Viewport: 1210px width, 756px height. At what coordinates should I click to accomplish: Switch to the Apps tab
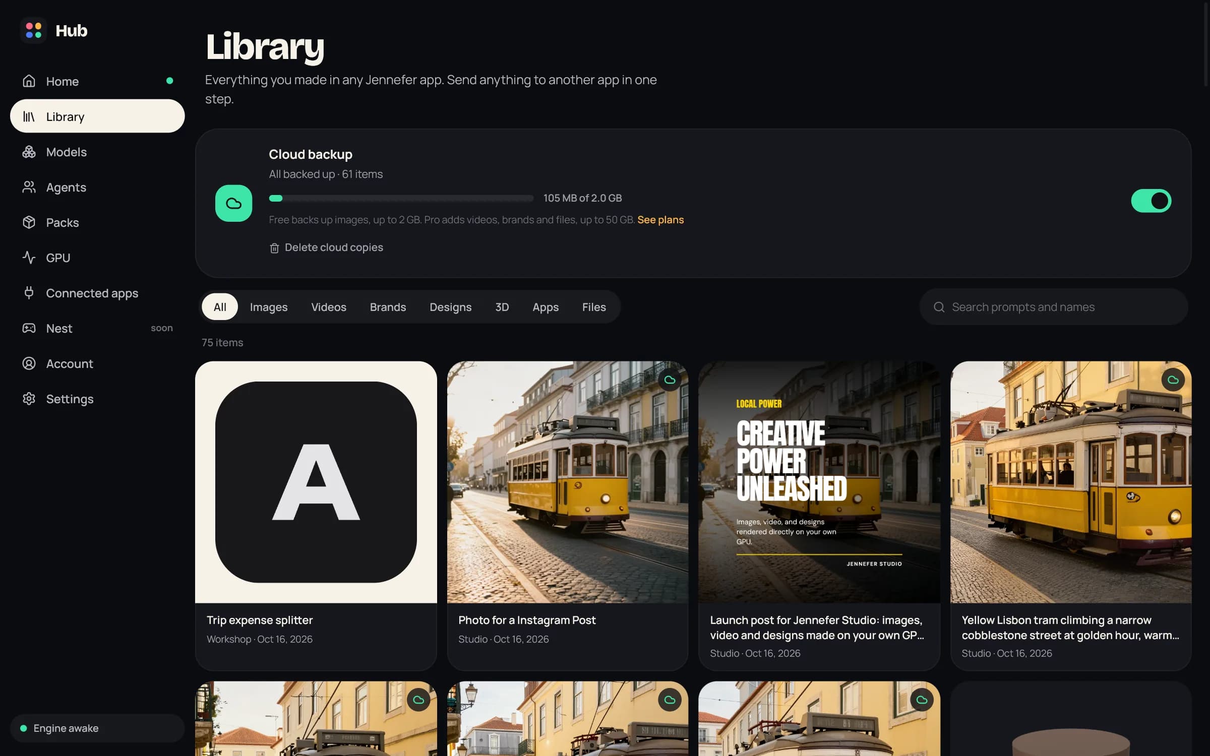[x=546, y=307]
